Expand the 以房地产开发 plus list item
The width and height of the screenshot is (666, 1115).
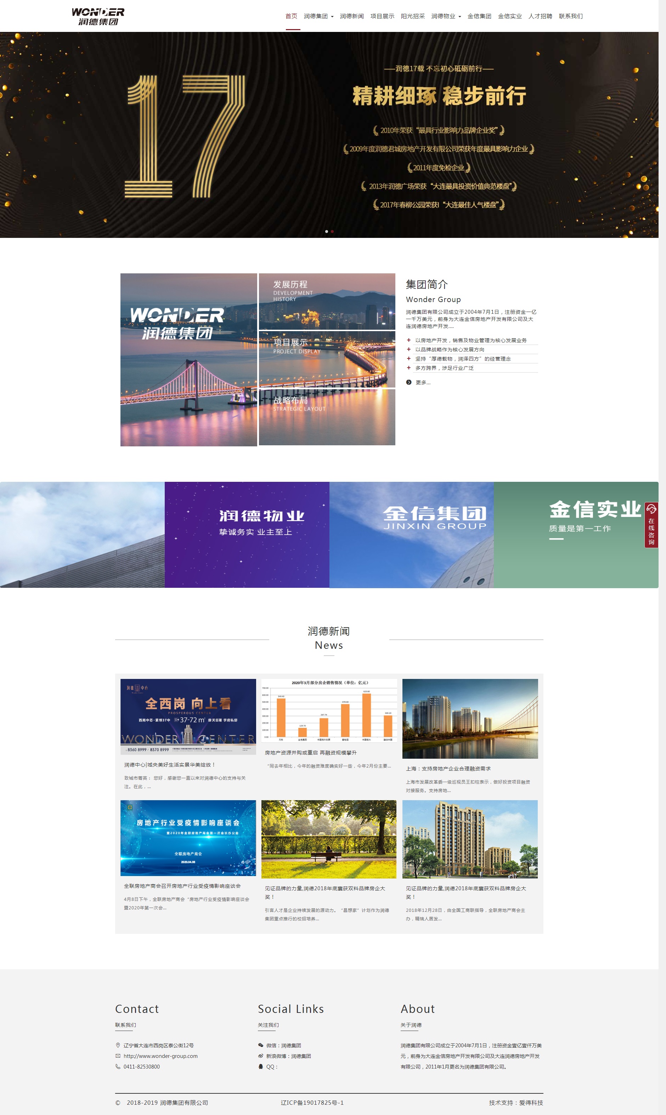[408, 340]
